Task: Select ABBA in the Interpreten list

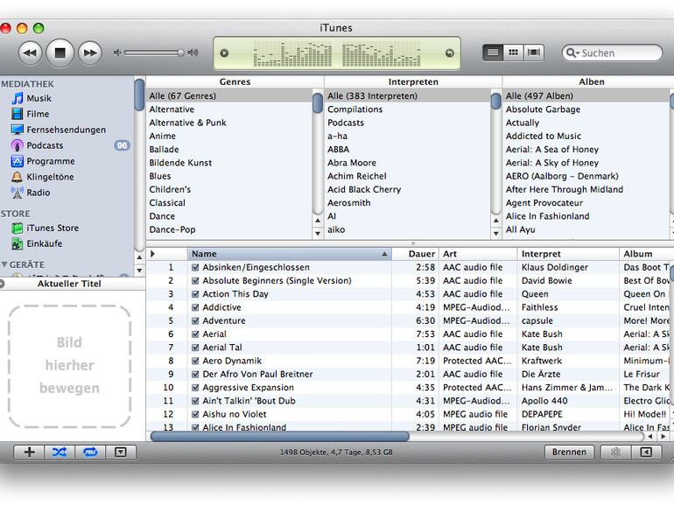Action: 338,149
